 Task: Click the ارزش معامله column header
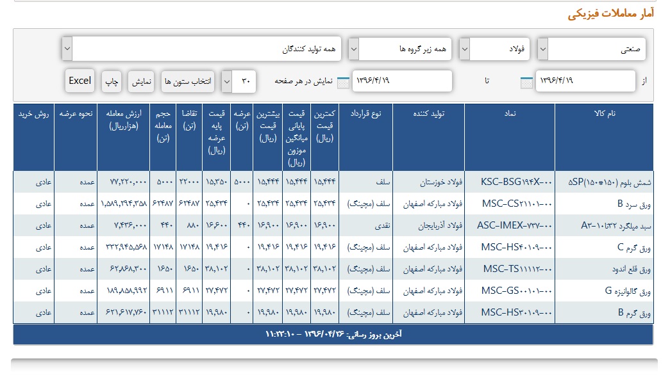point(124,120)
